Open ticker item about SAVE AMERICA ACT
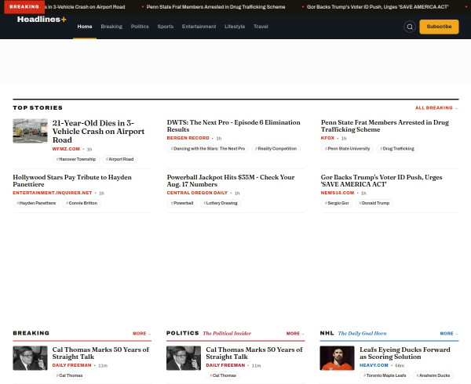This screenshot has height=384, width=471. 378,6
